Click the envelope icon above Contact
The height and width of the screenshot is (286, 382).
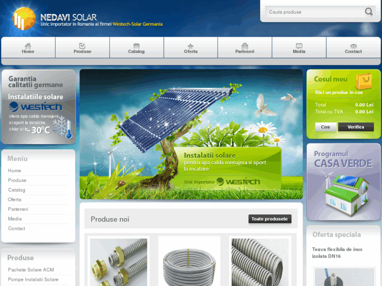pyautogui.click(x=353, y=46)
